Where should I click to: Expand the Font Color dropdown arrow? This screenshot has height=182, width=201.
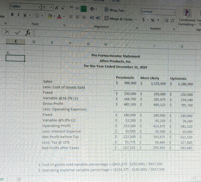(x=64, y=16)
